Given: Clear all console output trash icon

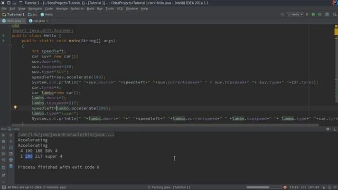Looking at the screenshot, I should pos(11,166).
